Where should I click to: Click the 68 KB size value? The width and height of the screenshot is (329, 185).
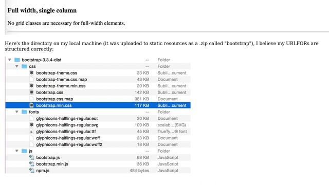pos(143,157)
